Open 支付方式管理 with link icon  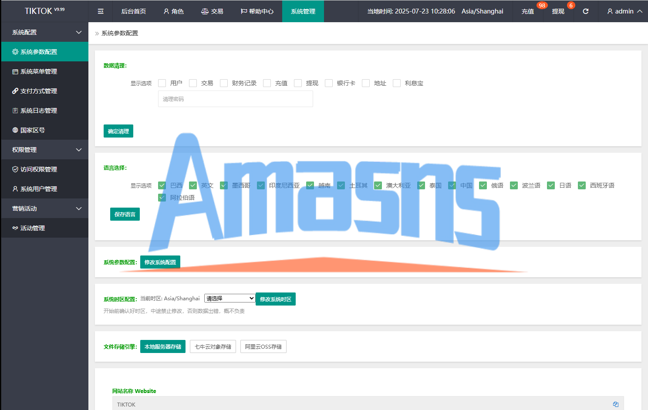pyautogui.click(x=39, y=91)
